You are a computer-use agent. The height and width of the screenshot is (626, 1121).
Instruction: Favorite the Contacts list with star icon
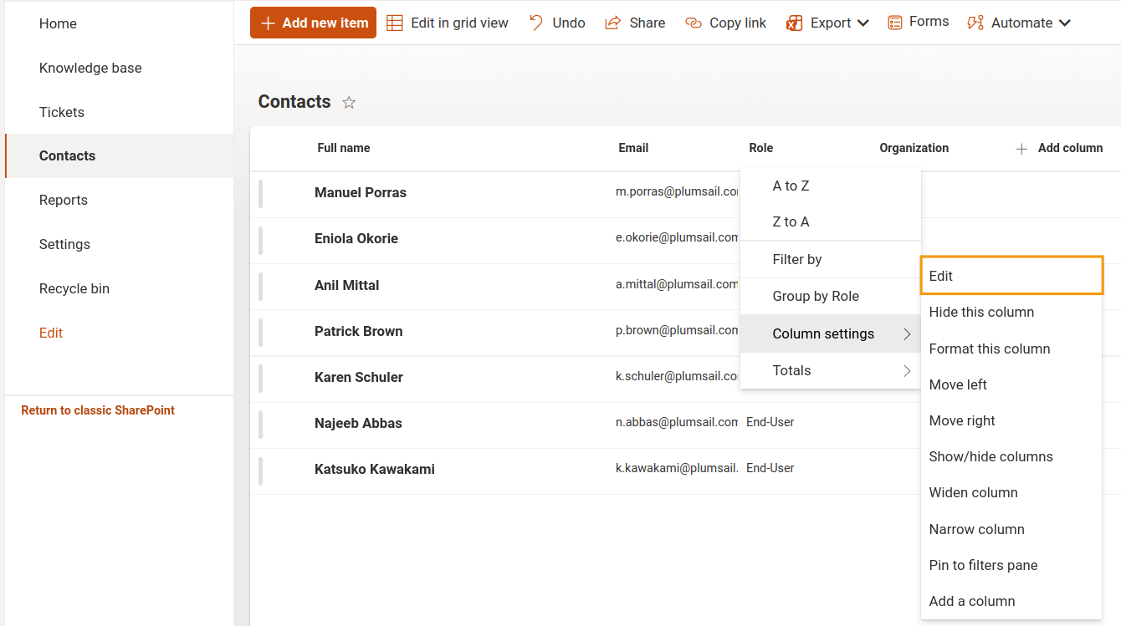[350, 103]
